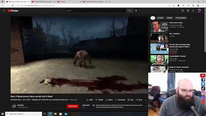Image resolution: width=206 pixels, height=116 pixels.
Task: Click the Crowbcat channel avatar
Action: [x=14, y=106]
